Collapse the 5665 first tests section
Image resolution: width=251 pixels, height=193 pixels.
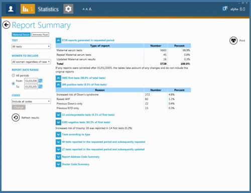pyautogui.click(x=58, y=78)
